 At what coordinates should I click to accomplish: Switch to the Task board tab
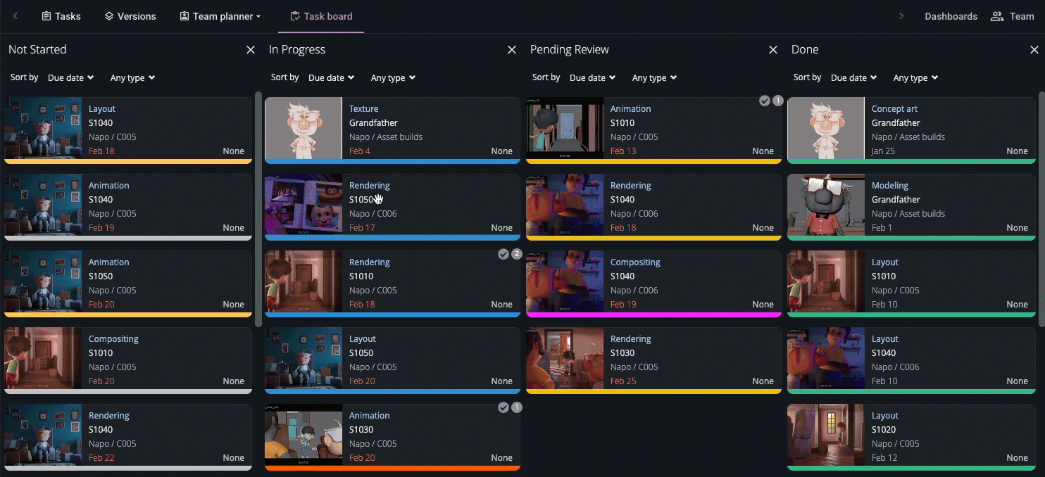pyautogui.click(x=321, y=15)
